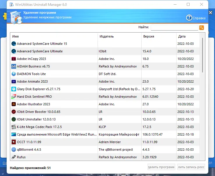Select Glary Disk Explorer v5.27.1.75 name

tap(38, 89)
